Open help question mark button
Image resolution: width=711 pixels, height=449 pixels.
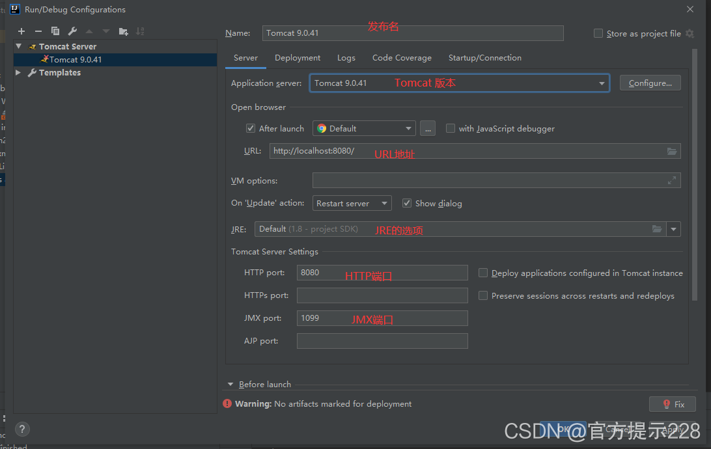[x=22, y=429]
